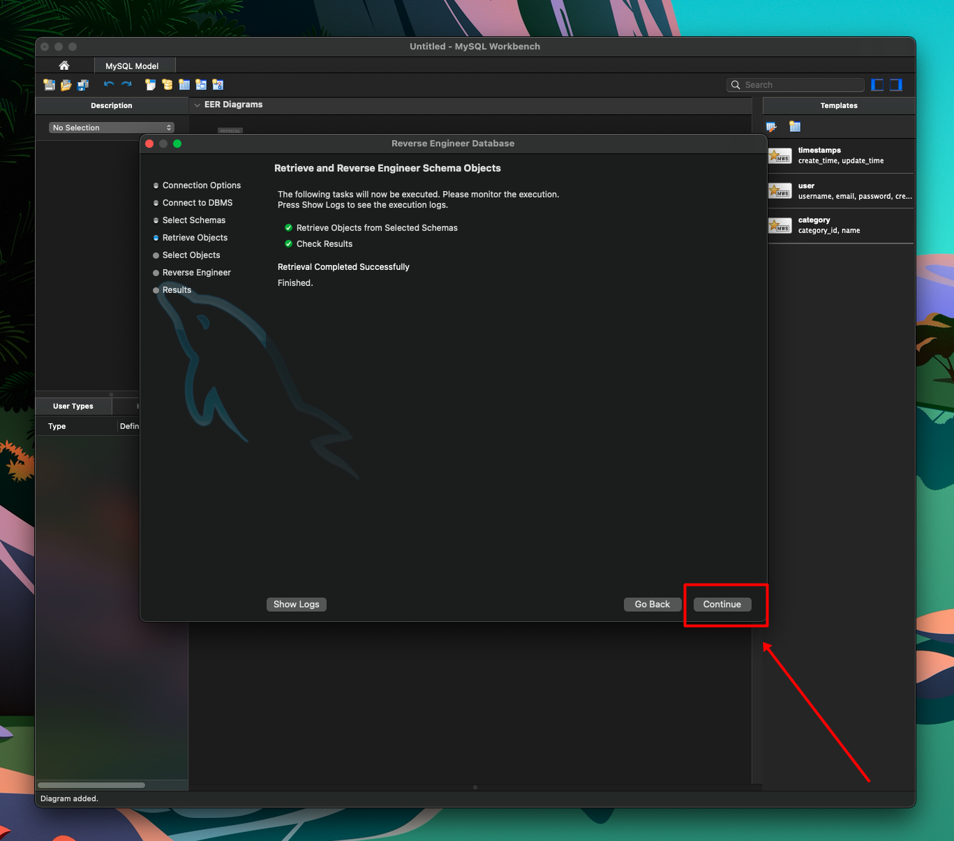954x841 pixels.
Task: Click timestamps template name text
Action: (x=819, y=150)
